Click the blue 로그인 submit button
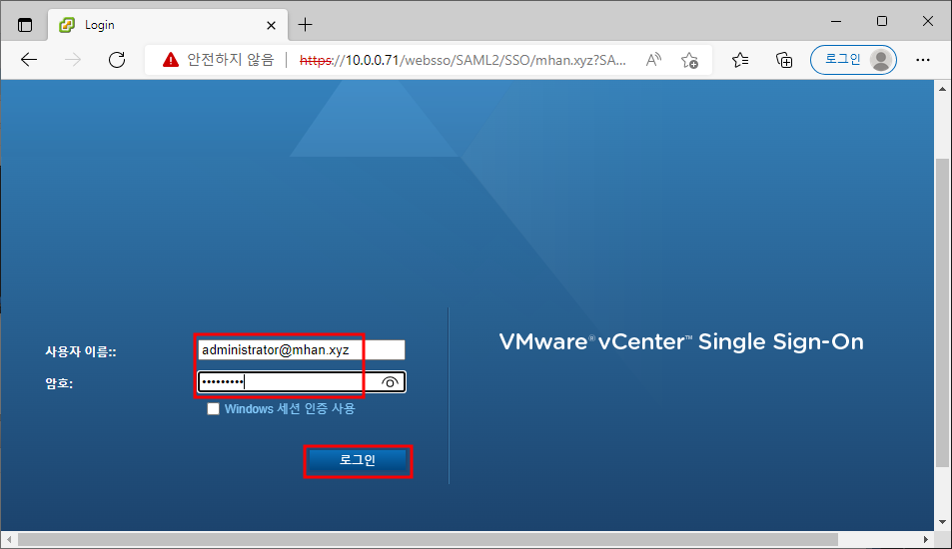This screenshot has width=952, height=549. [x=358, y=460]
